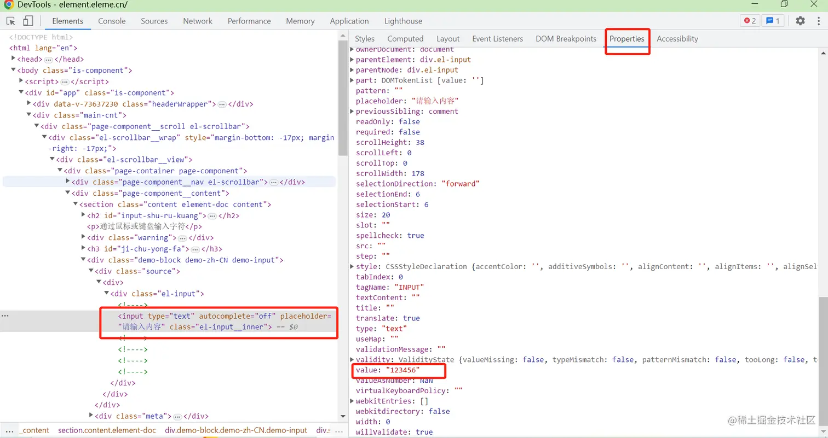Open the Sources panel
This screenshot has height=438, width=828.
(x=154, y=21)
